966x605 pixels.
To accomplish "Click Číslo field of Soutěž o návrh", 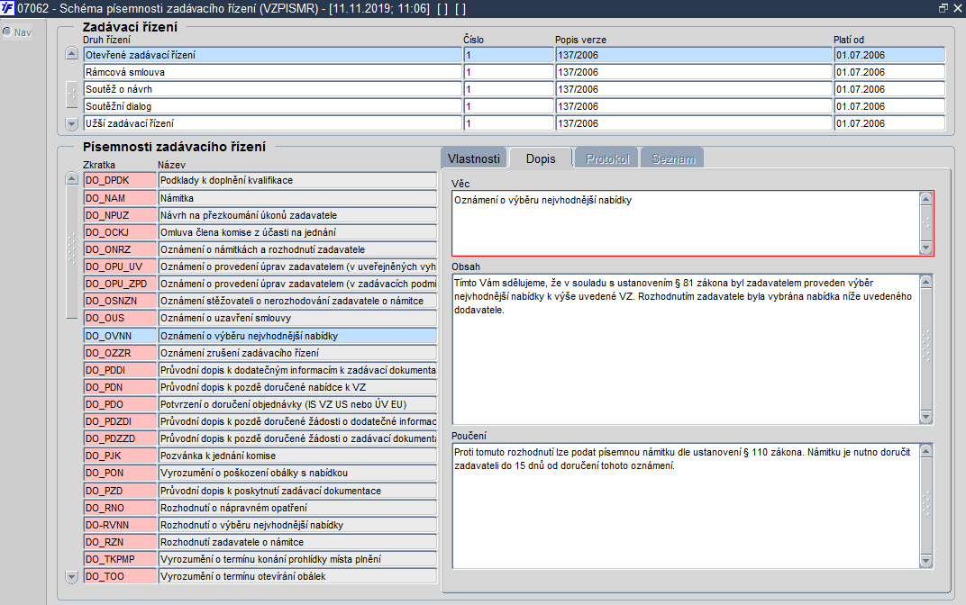I will [x=509, y=89].
